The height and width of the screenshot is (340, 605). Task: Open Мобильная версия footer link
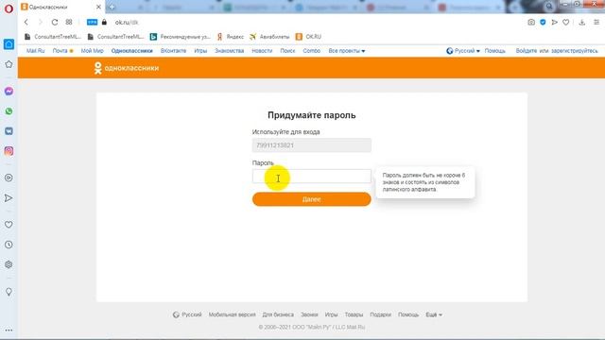tap(232, 314)
